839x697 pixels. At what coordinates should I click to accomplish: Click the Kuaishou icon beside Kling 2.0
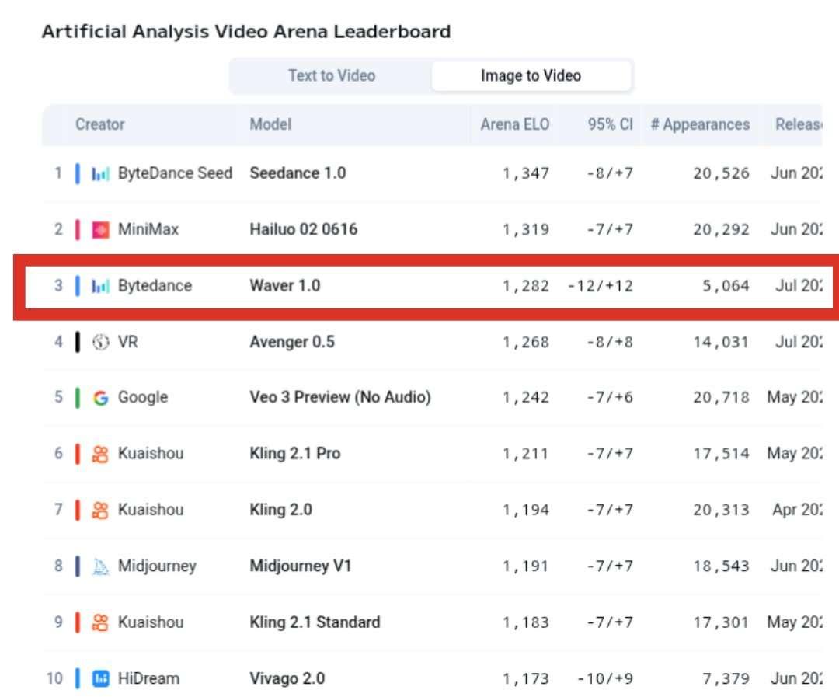pos(101,510)
